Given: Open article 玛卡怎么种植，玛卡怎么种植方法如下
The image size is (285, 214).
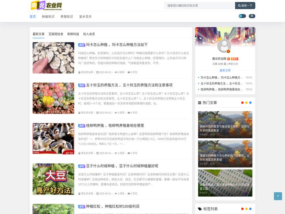Looking at the screenshot, I should [117, 45].
